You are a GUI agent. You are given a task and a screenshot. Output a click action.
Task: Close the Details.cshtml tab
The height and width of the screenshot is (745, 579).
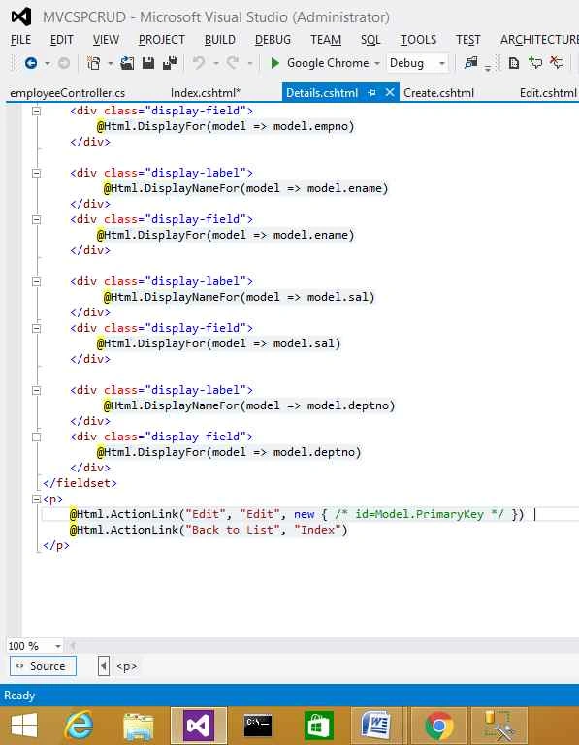click(390, 93)
